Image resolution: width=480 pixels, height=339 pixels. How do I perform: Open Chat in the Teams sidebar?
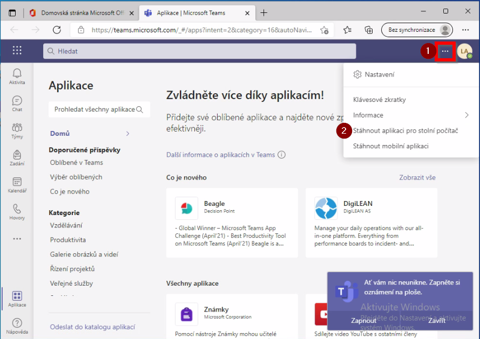(x=17, y=103)
